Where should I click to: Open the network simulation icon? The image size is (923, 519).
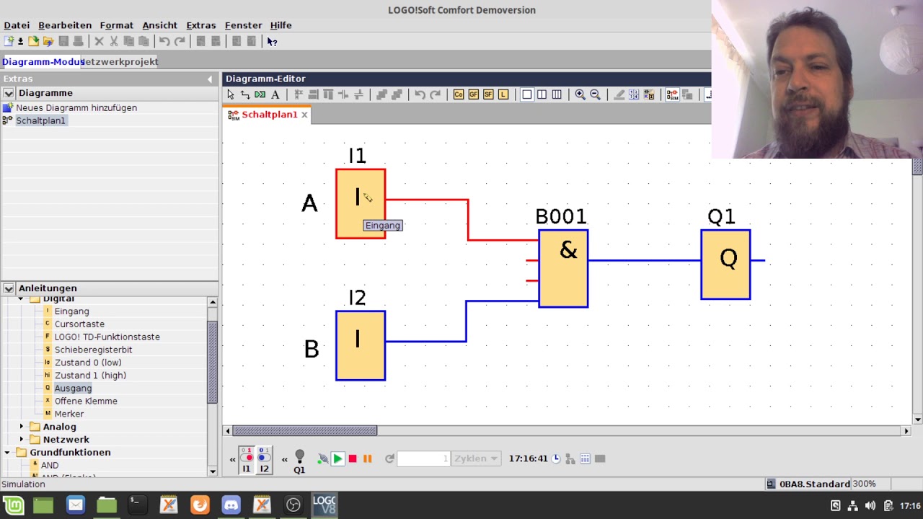(570, 458)
